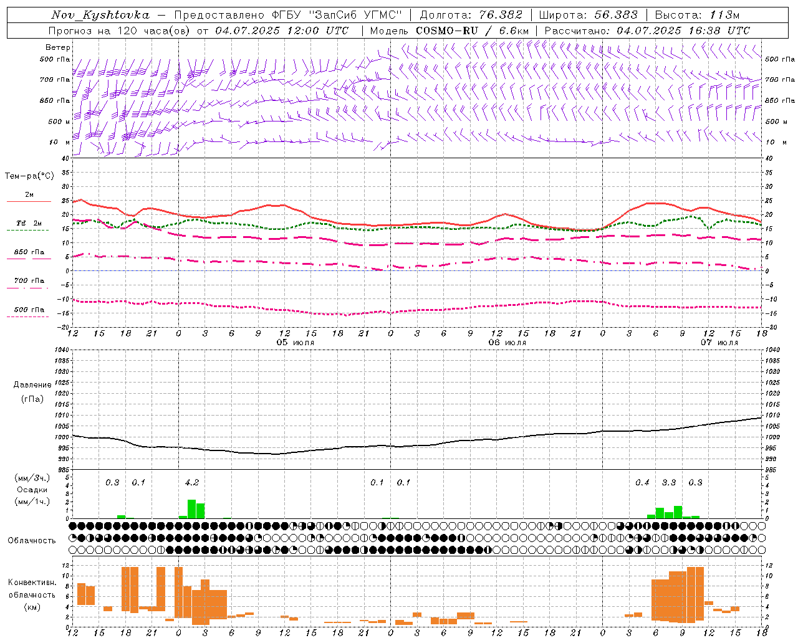
Task: Click the dotted pink 500 гПа legend line
Action: 27,317
